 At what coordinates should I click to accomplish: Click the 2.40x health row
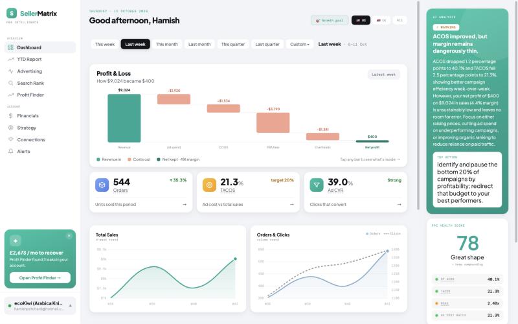[467, 303]
